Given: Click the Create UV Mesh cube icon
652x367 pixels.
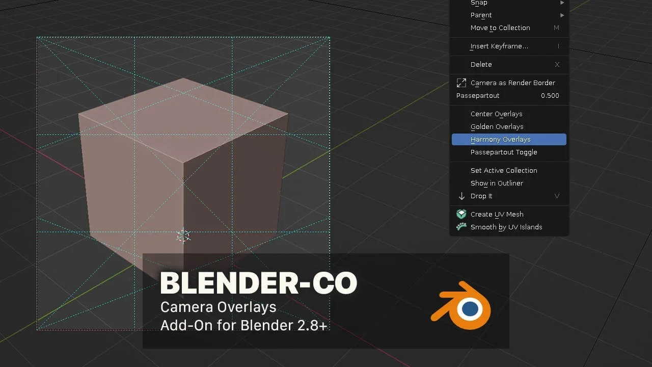Looking at the screenshot, I should [461, 215].
